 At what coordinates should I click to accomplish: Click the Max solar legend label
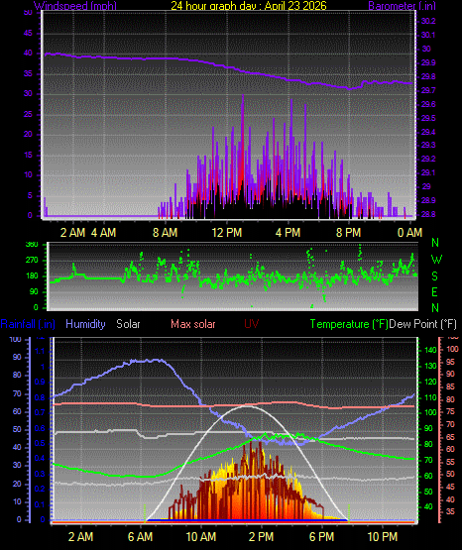193,324
